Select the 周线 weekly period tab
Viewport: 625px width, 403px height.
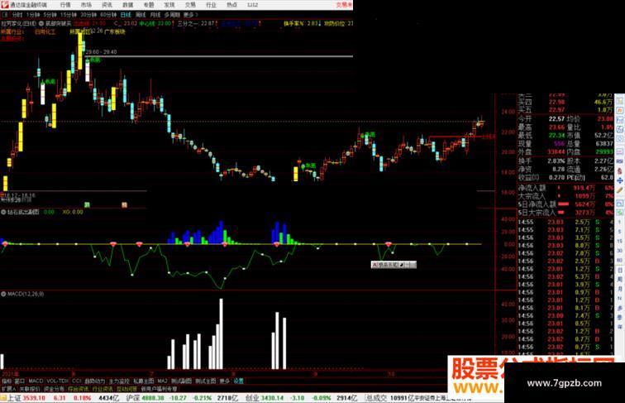click(x=141, y=15)
